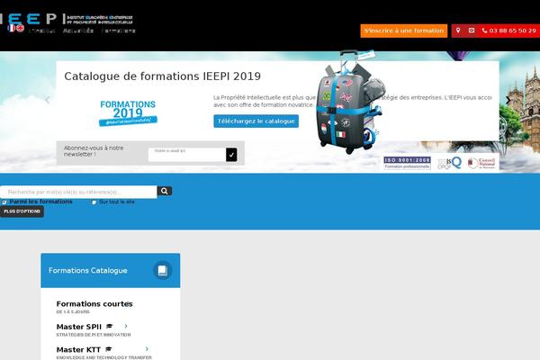Switch site language with the French flag
The image size is (540, 360).
point(12,28)
